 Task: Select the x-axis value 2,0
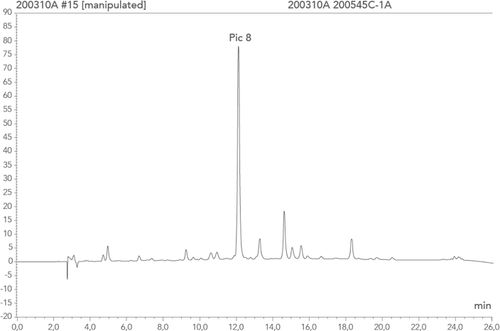coord(53,327)
